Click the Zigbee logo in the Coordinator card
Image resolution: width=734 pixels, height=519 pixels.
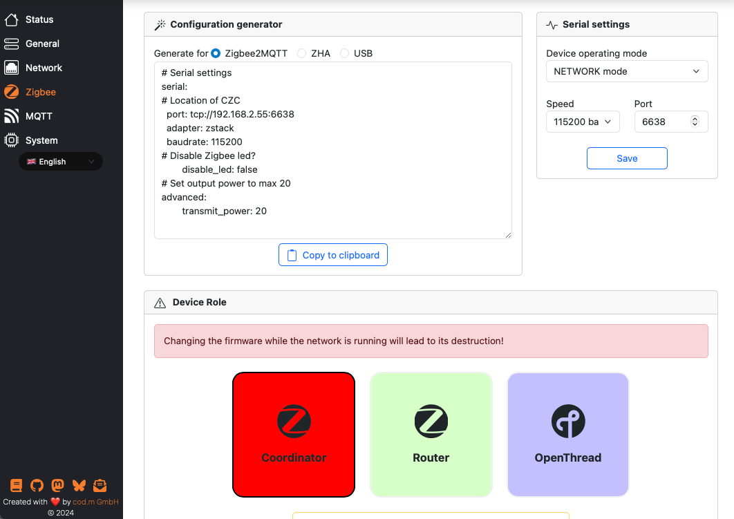click(x=294, y=421)
